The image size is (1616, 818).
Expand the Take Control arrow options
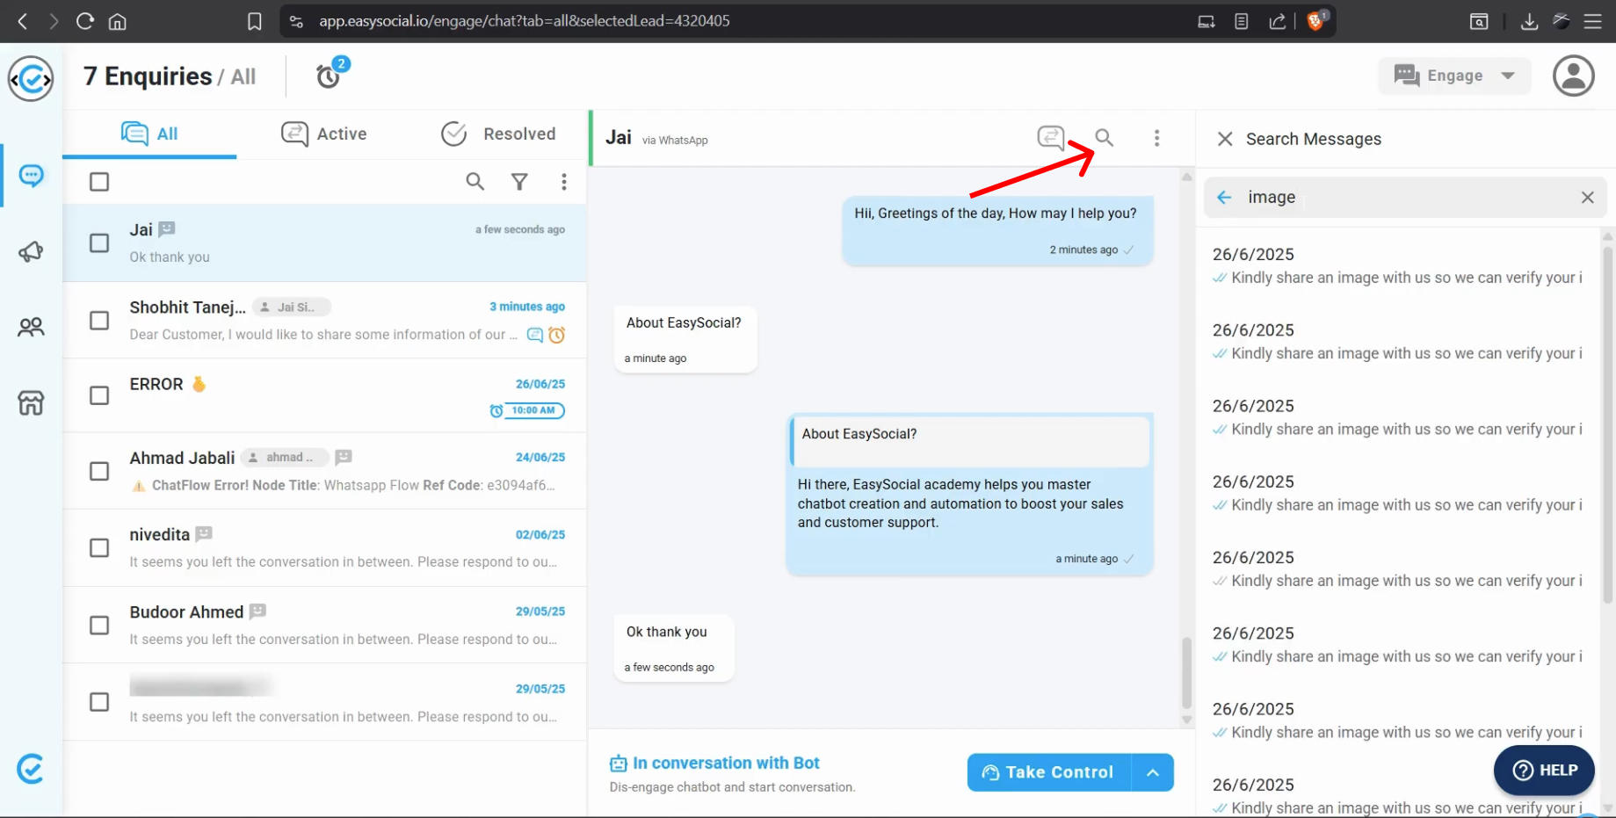point(1152,773)
